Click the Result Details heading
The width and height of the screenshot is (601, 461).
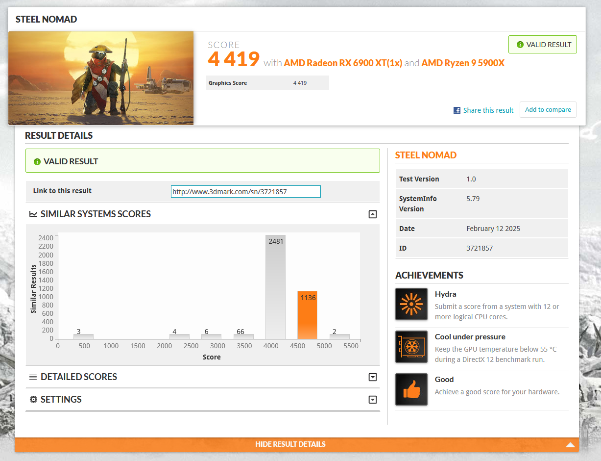(59, 135)
